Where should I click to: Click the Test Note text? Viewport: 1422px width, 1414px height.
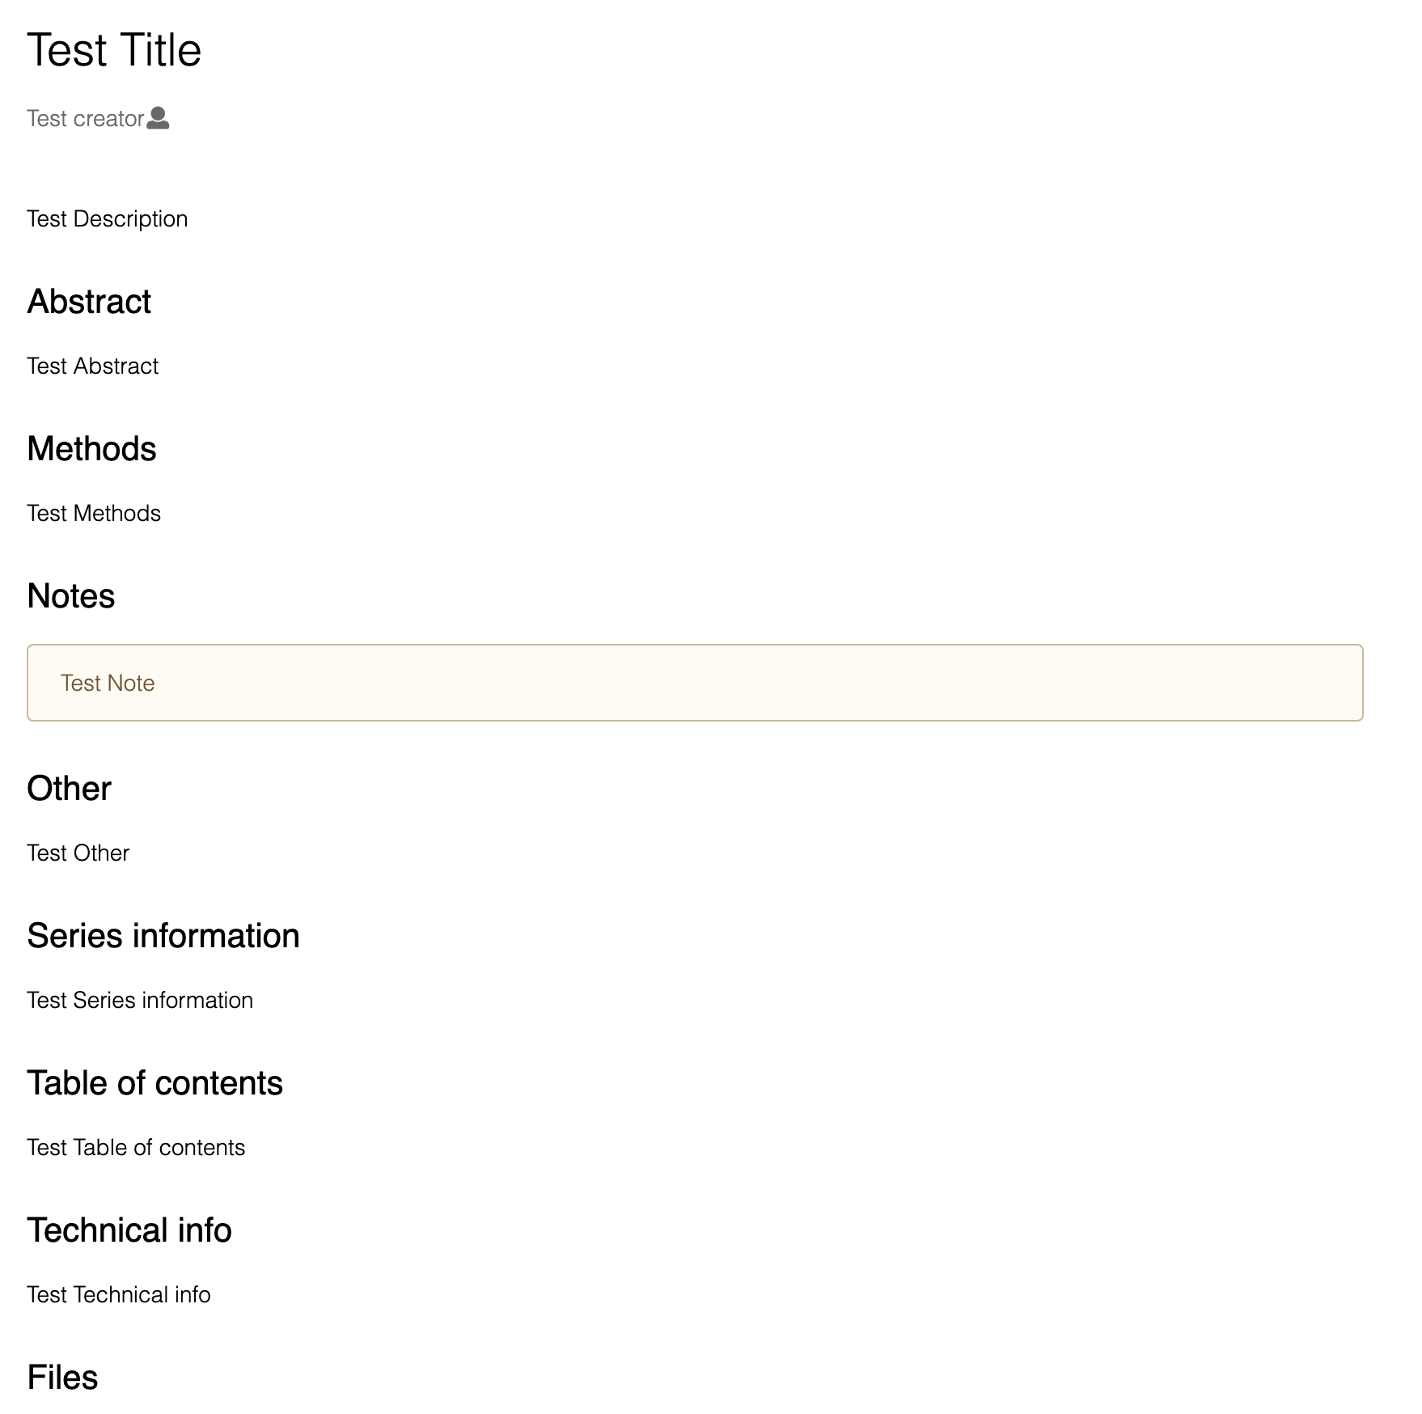108,684
